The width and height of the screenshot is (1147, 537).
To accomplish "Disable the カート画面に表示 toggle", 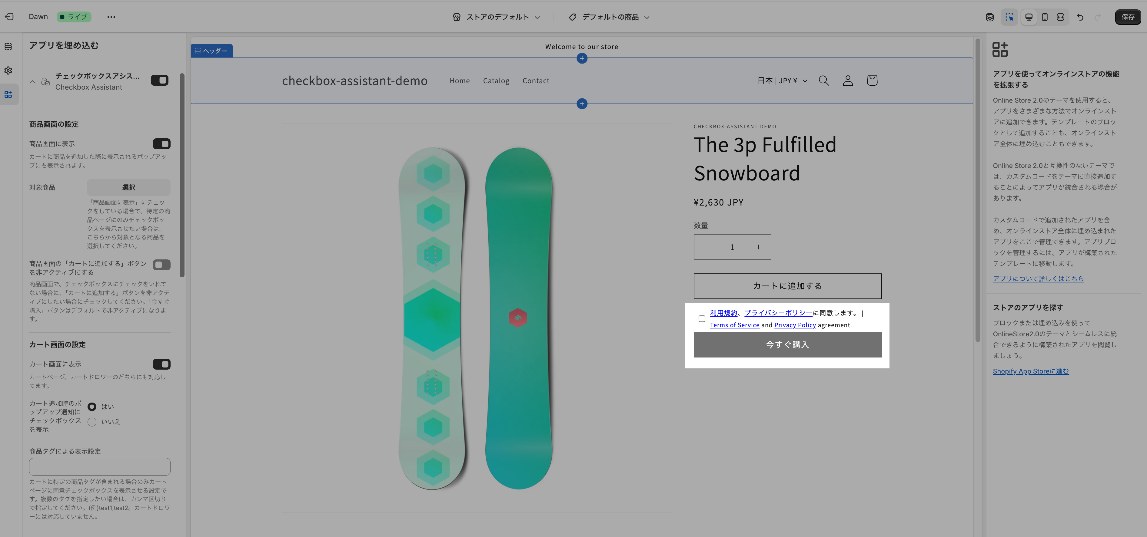I will click(161, 364).
